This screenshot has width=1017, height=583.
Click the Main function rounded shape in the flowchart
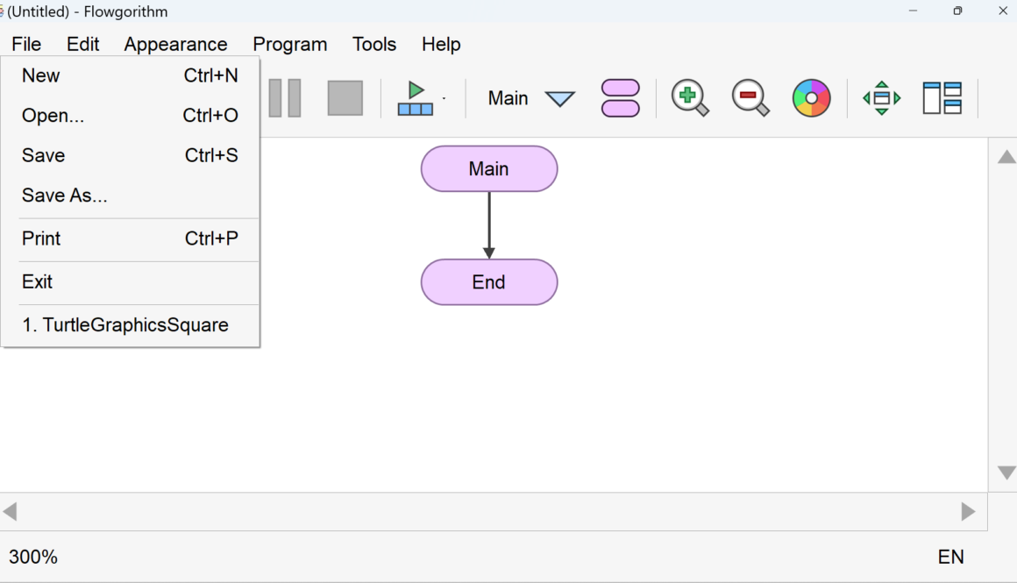click(489, 168)
